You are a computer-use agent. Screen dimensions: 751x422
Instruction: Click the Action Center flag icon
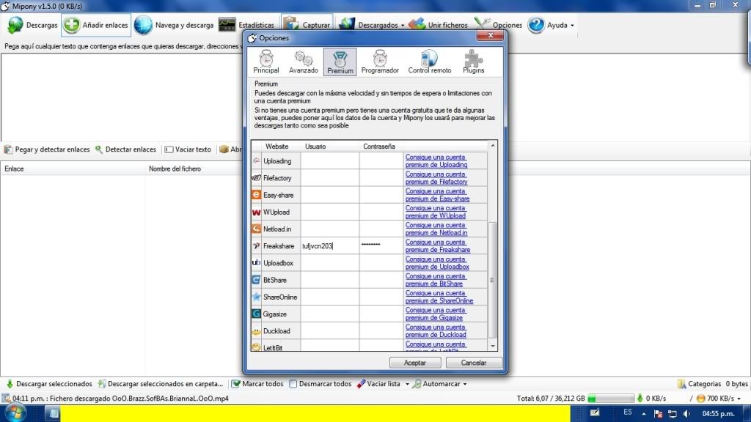pos(658,413)
